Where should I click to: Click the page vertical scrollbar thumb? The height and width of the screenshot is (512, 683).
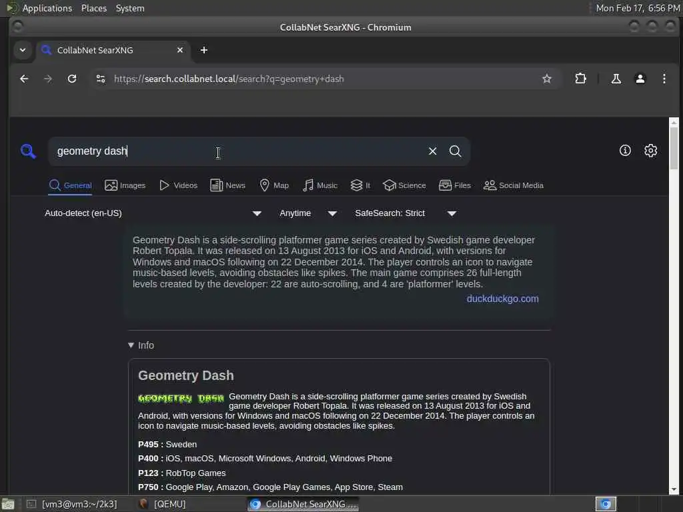click(x=674, y=148)
